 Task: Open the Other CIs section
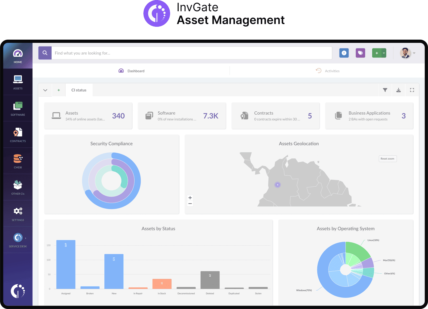tap(18, 187)
